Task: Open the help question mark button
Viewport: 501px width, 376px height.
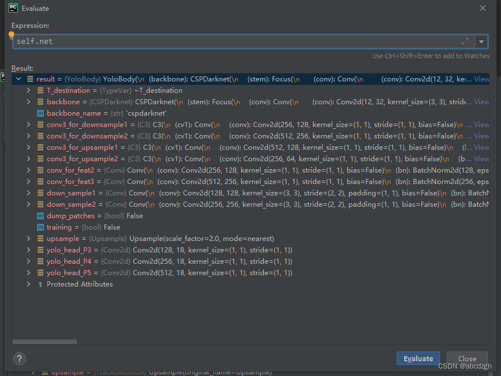Action: tap(19, 358)
